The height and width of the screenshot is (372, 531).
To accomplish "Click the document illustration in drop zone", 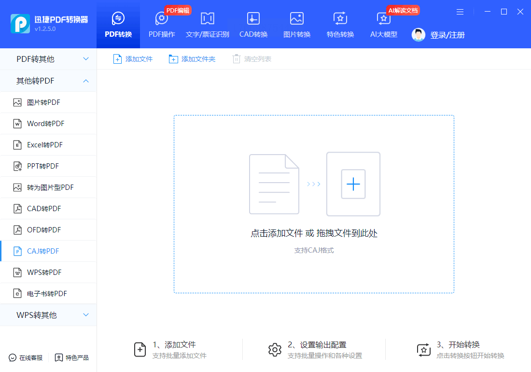I will [x=274, y=184].
